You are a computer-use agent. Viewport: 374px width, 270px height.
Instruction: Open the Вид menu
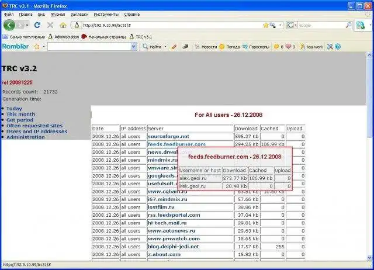tap(41, 14)
